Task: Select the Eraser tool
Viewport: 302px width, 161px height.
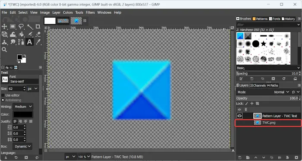Action: pos(38,34)
